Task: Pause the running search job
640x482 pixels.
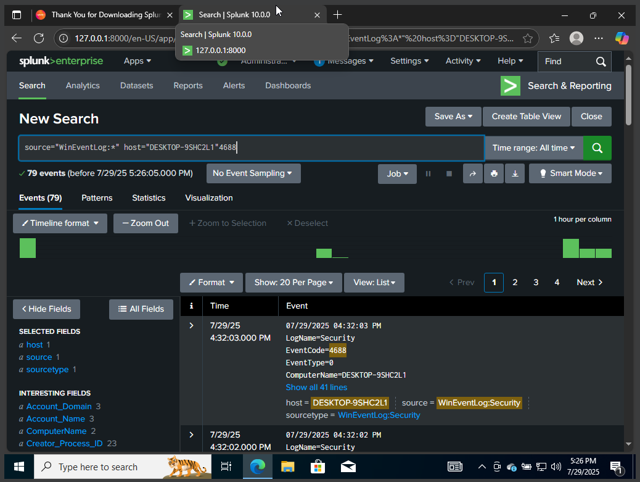Action: [x=429, y=173]
